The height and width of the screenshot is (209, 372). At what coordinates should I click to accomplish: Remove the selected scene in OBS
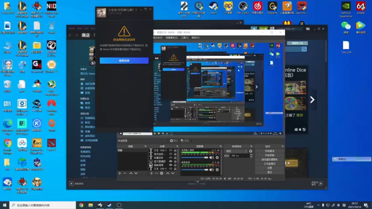125,173
